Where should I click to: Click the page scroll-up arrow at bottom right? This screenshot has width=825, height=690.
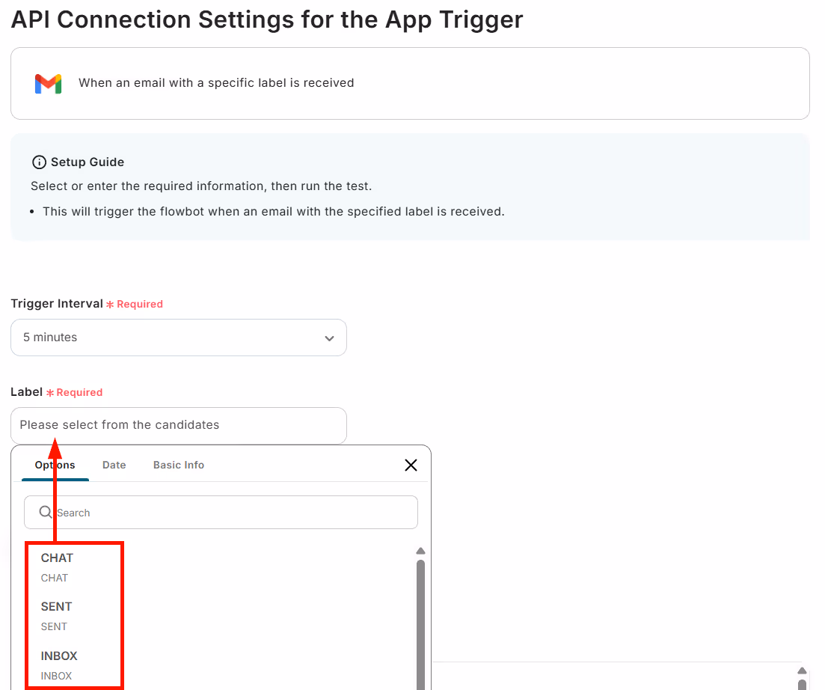802,671
